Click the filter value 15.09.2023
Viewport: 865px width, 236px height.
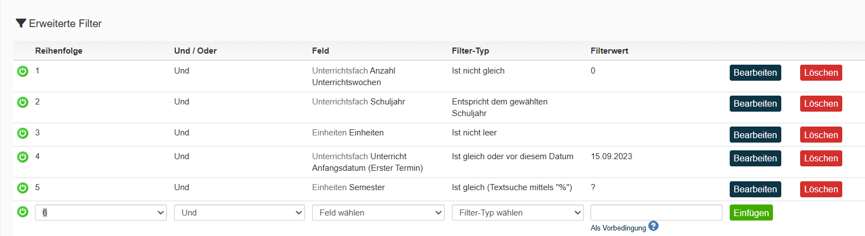pyautogui.click(x=612, y=156)
